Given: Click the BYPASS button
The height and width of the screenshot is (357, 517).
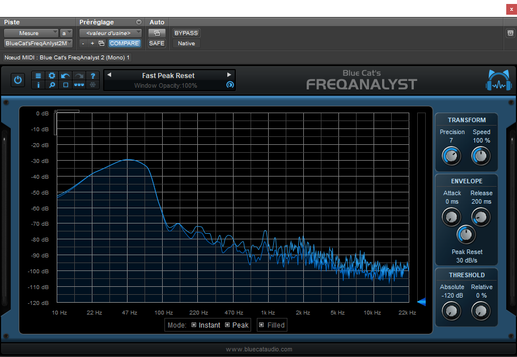Looking at the screenshot, I should click(186, 33).
